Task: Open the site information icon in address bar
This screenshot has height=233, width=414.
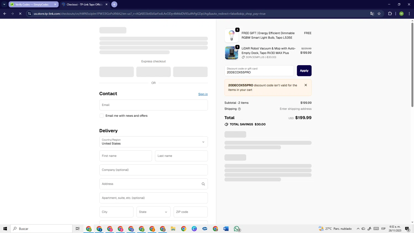Action: tap(30, 14)
